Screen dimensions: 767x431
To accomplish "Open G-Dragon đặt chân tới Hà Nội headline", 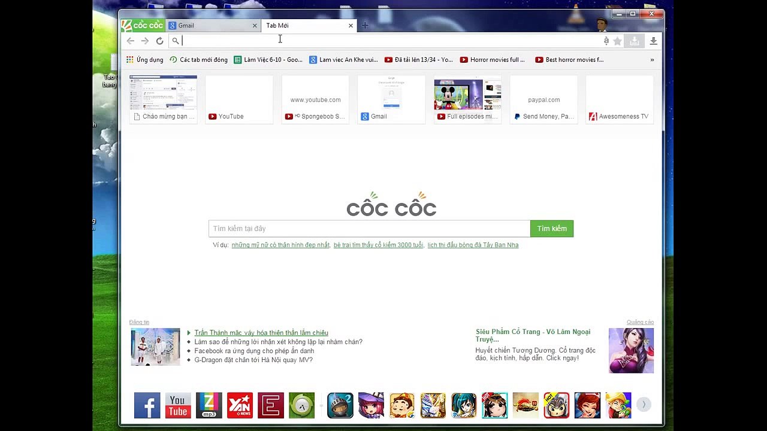I will coord(253,360).
